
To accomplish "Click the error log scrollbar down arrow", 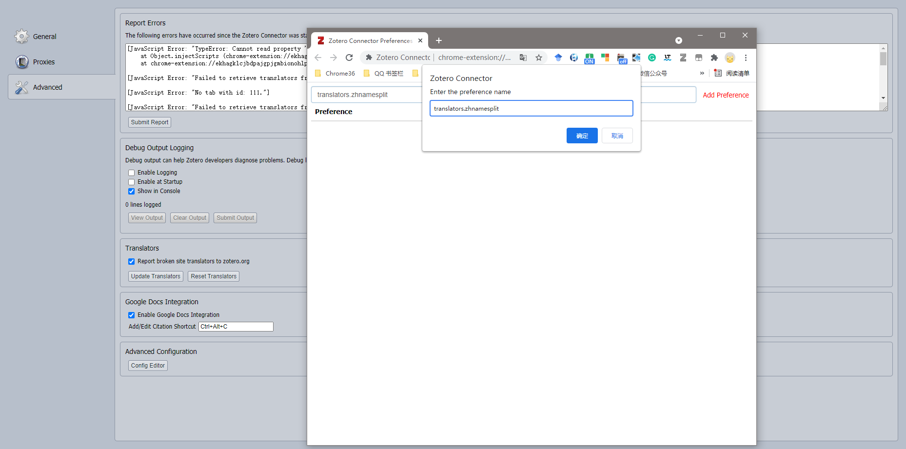I will [883, 98].
